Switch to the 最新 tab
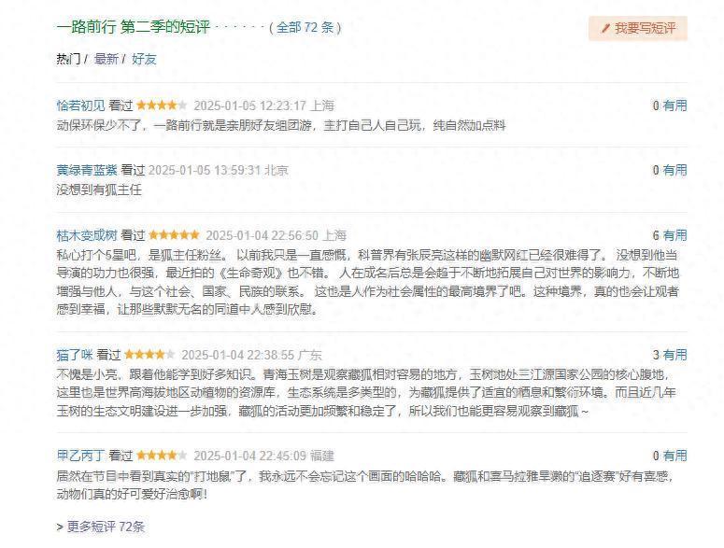The width and height of the screenshot is (724, 548). point(106,59)
